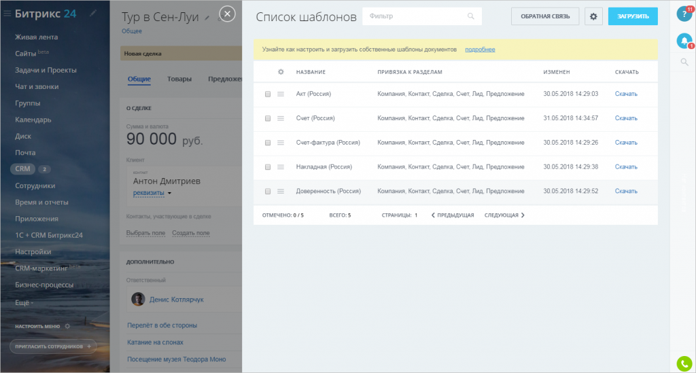
Task: Open Сайты in the sidebar
Action: pos(26,54)
